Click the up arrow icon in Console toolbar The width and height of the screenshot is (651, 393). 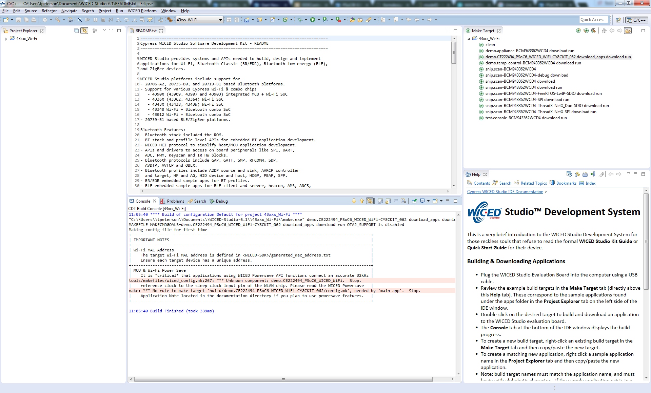pos(362,201)
